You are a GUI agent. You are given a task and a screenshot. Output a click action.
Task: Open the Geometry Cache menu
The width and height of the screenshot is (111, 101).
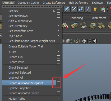click(28, 3)
